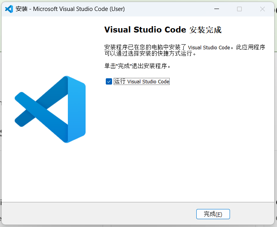
Task: Click the 安装完成 words in the heading
Action: point(205,30)
